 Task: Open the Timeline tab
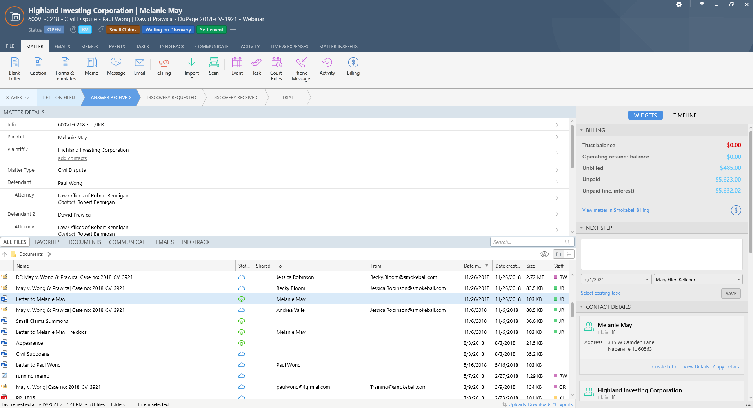pos(684,115)
